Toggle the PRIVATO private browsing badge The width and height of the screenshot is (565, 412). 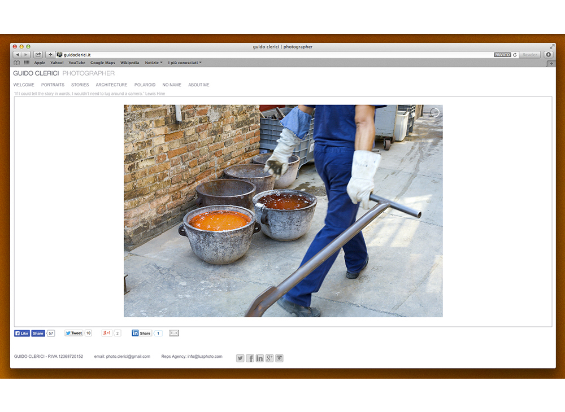pyautogui.click(x=502, y=55)
